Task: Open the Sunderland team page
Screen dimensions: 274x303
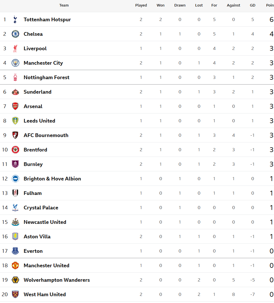Action: click(38, 92)
